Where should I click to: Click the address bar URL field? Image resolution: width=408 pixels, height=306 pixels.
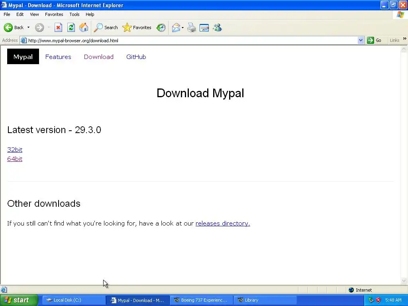[x=192, y=40]
